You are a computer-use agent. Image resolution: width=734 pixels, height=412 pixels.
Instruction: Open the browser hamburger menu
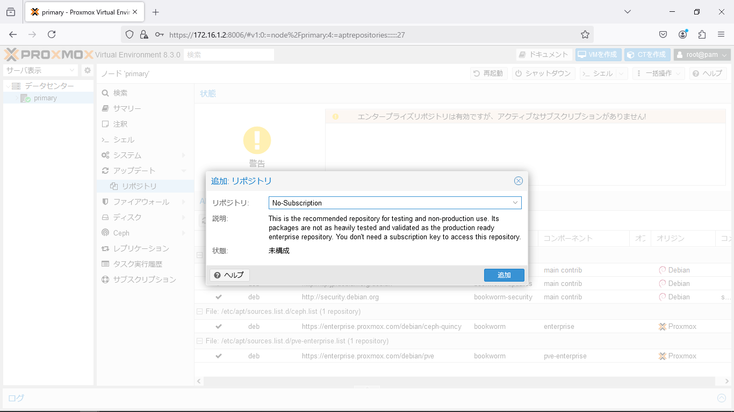(x=721, y=34)
